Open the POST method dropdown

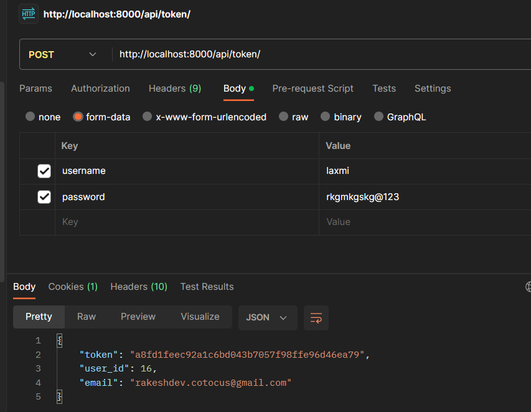click(63, 55)
